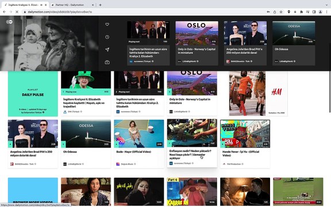Open Hande Yener - İyi Ya thumbnail
The image size is (331, 207).
(x=245, y=133)
